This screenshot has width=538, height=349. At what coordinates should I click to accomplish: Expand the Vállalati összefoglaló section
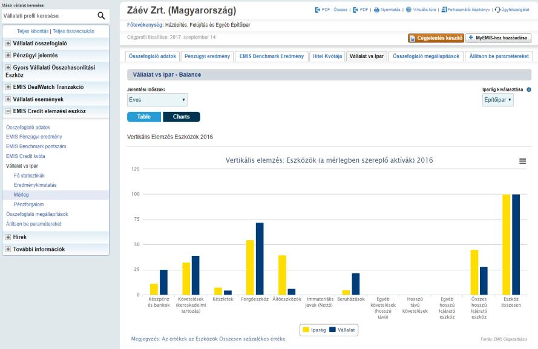coord(8,43)
